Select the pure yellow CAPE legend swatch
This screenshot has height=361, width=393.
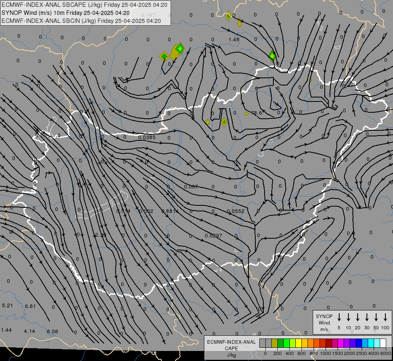tap(299, 343)
